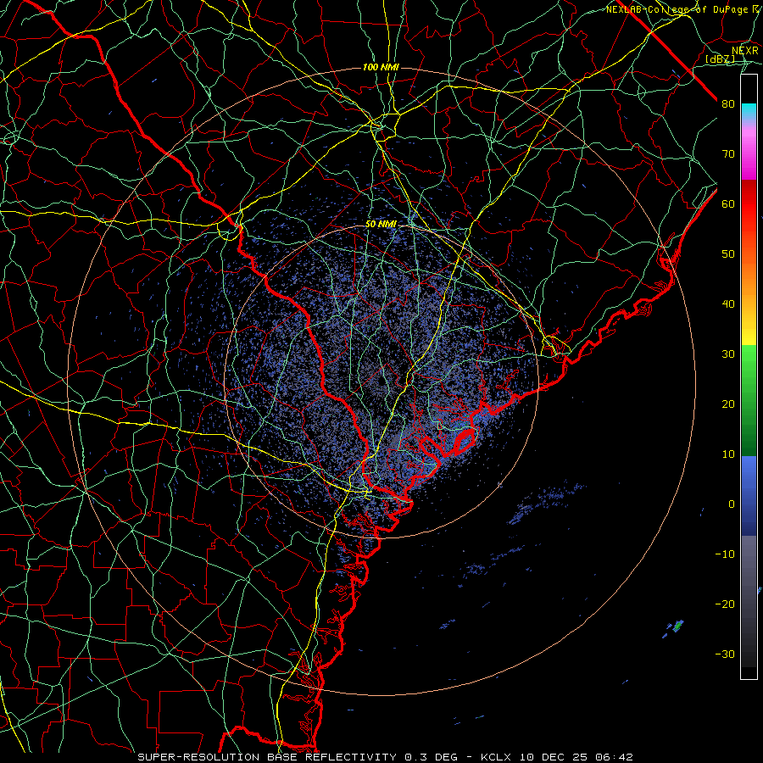Image resolution: width=763 pixels, height=763 pixels.
Task: Click the 60 value on the dBZ scale
Action: [x=728, y=203]
